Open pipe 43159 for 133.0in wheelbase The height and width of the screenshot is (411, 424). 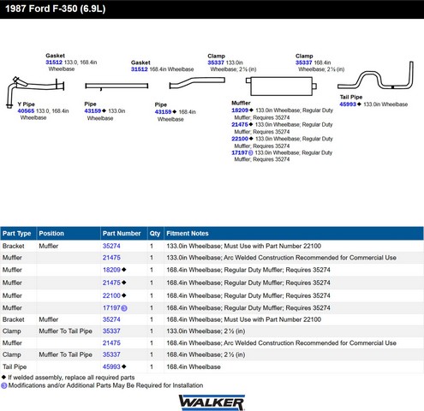[93, 111]
